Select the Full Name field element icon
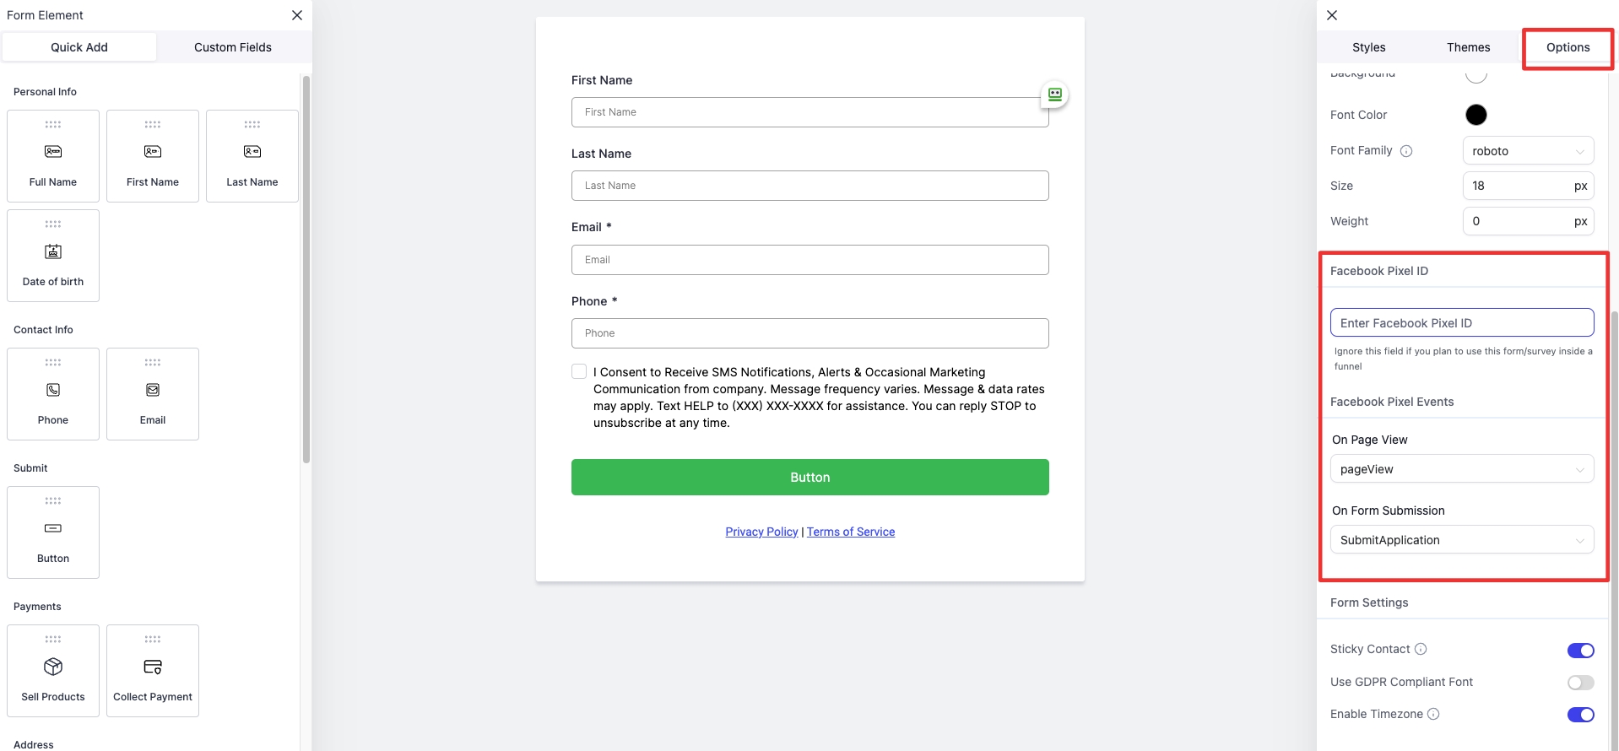 [x=53, y=152]
